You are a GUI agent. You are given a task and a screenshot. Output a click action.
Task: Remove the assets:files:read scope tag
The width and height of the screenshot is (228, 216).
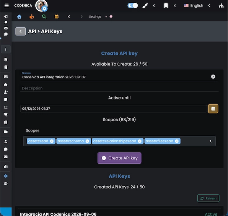click(177, 141)
